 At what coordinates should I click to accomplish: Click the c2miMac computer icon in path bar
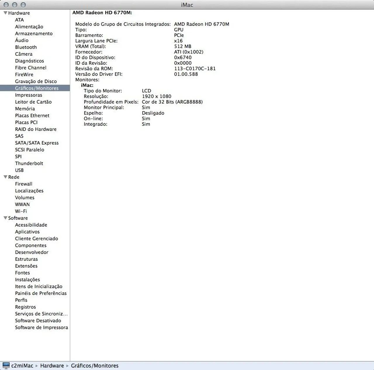tap(6, 366)
